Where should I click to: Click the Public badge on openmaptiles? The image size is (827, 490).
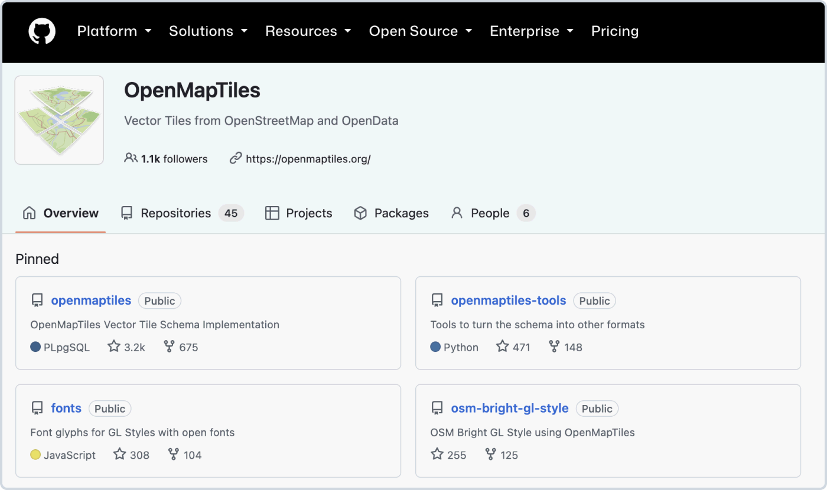coord(159,300)
